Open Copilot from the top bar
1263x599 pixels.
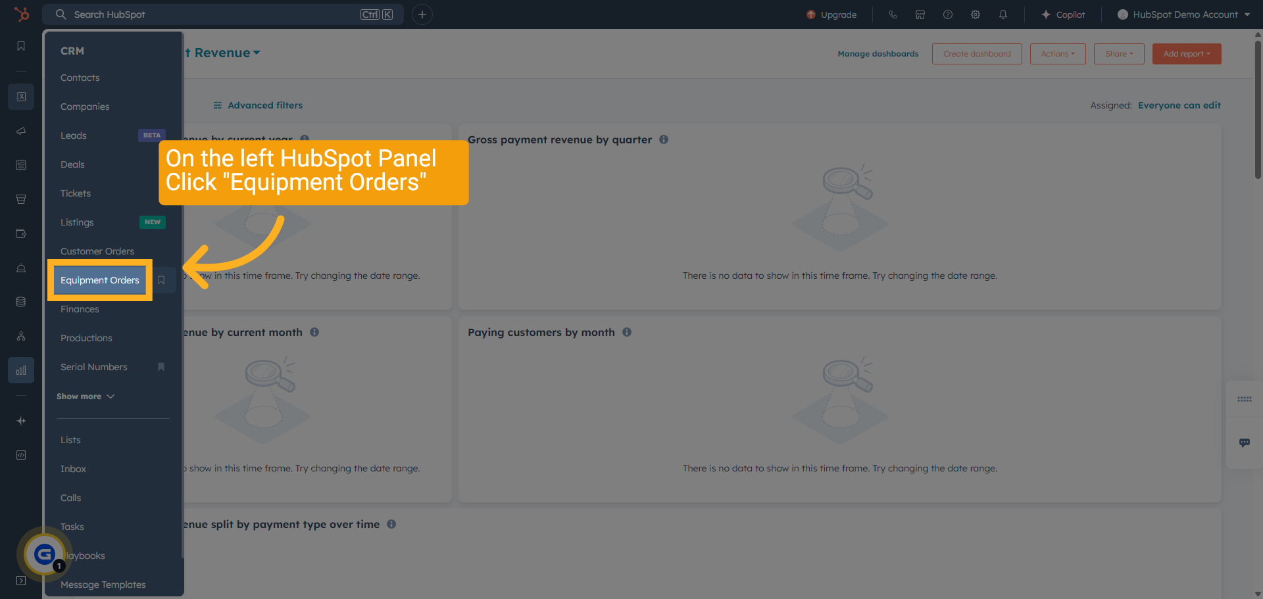tap(1063, 14)
